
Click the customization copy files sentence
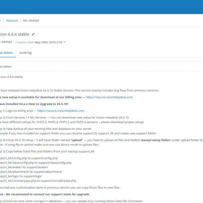click(x=60, y=187)
